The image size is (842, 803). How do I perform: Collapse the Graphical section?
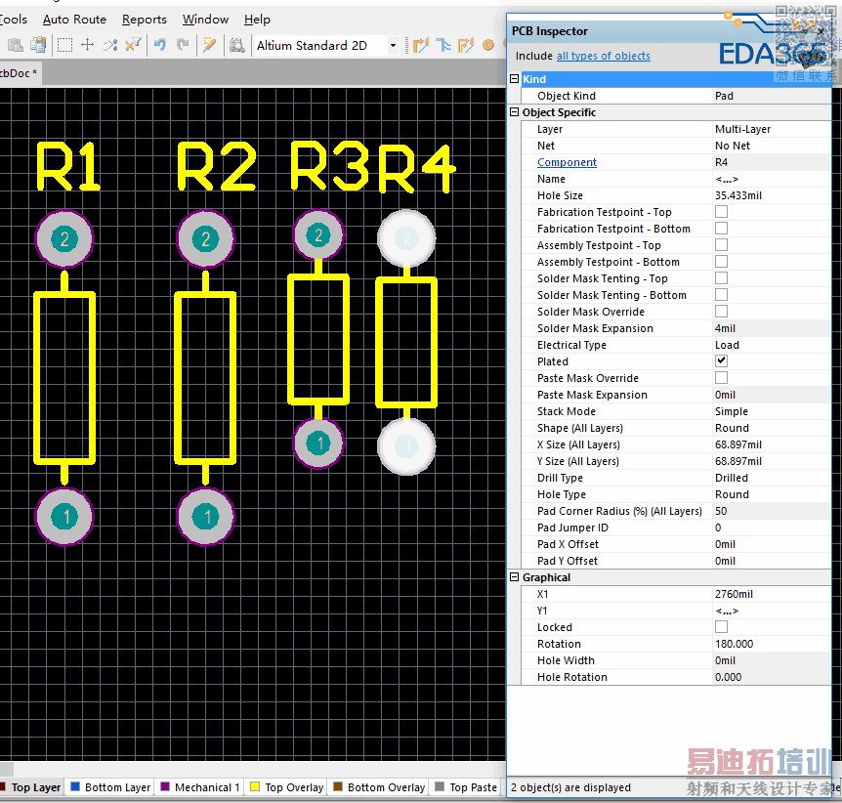point(515,577)
